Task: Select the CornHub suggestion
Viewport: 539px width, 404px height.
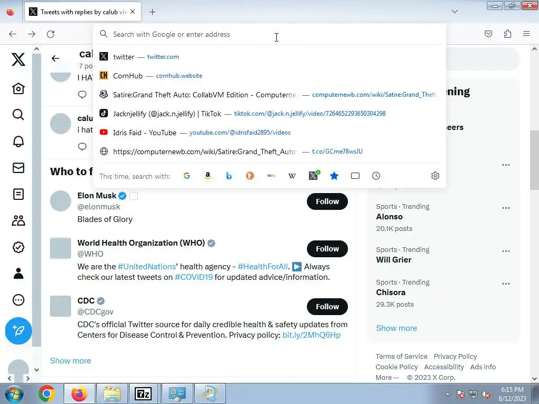Action: pyautogui.click(x=269, y=76)
